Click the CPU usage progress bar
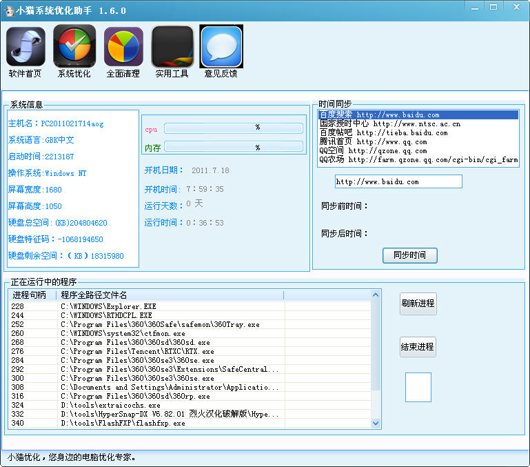This screenshot has width=530, height=467. point(234,128)
